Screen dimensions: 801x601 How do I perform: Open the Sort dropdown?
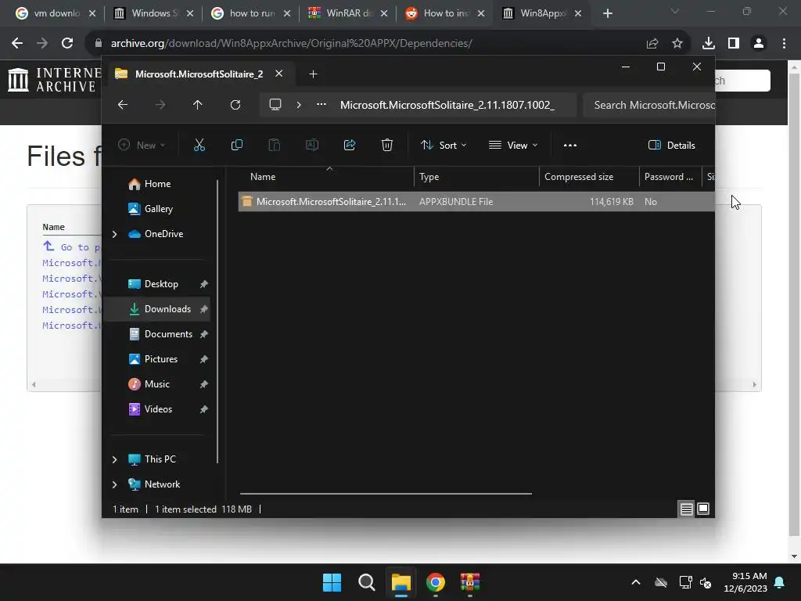tap(443, 145)
